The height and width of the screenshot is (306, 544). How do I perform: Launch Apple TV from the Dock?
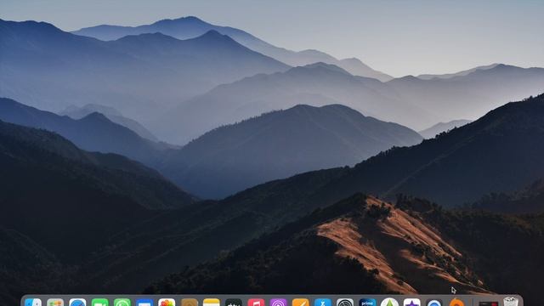[234, 303]
